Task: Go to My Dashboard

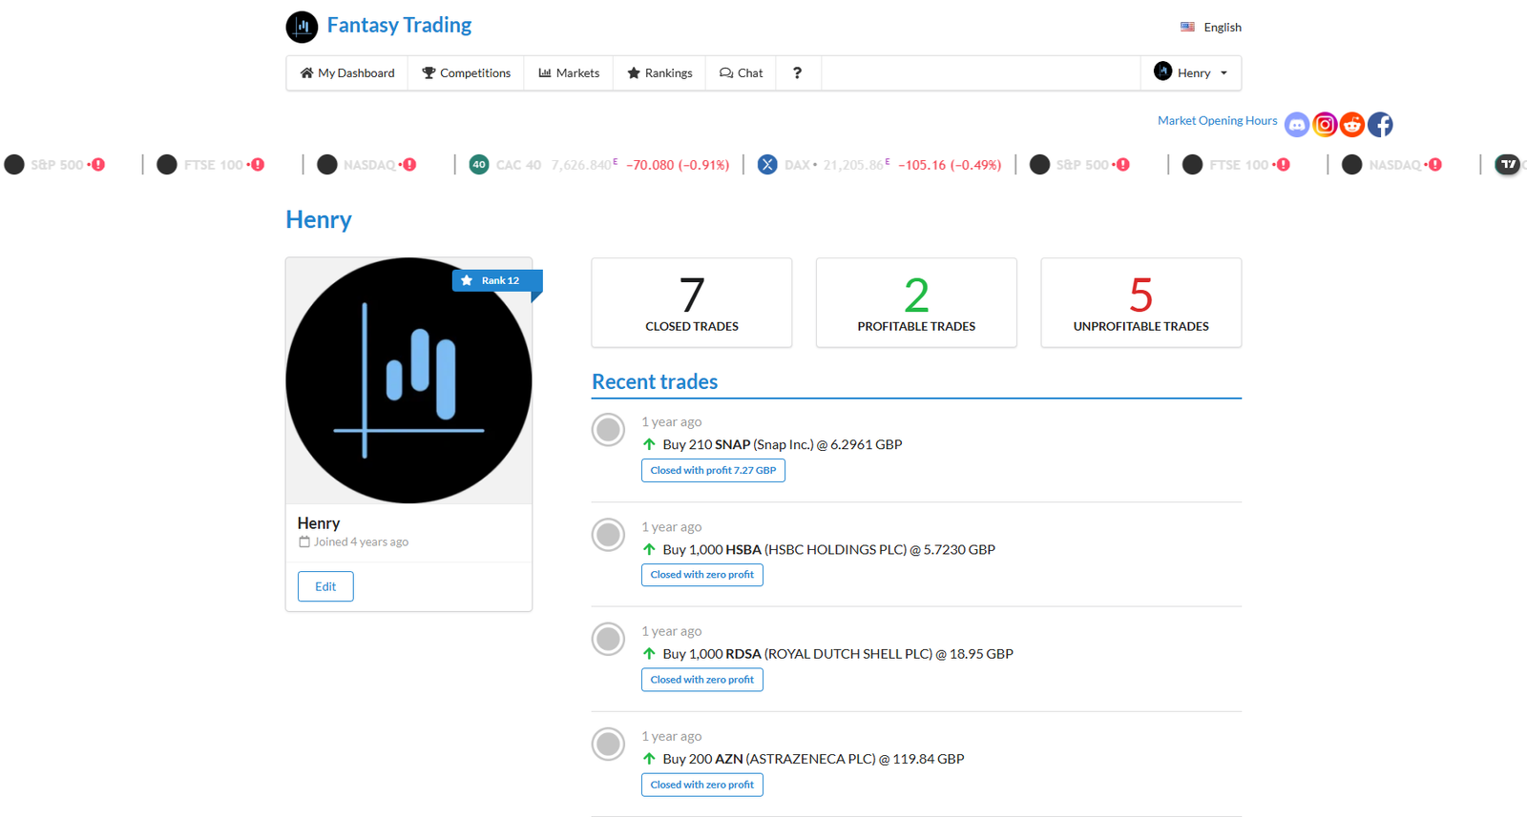Action: pyautogui.click(x=347, y=73)
